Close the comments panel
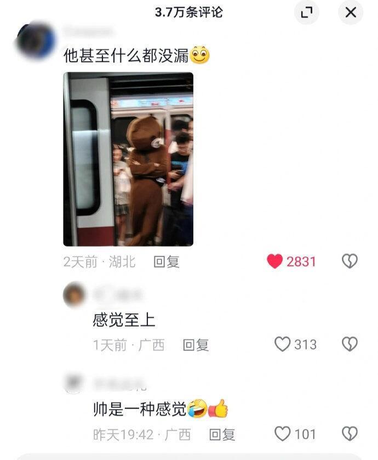Image resolution: width=378 pixels, height=460 pixels. [x=351, y=12]
